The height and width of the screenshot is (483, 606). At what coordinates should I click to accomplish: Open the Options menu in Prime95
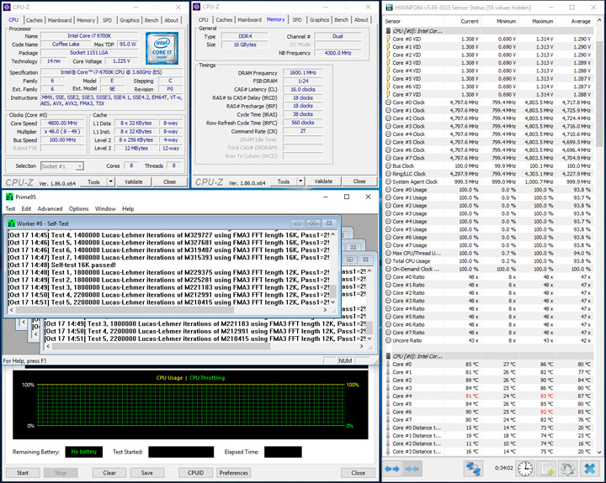pyautogui.click(x=78, y=208)
